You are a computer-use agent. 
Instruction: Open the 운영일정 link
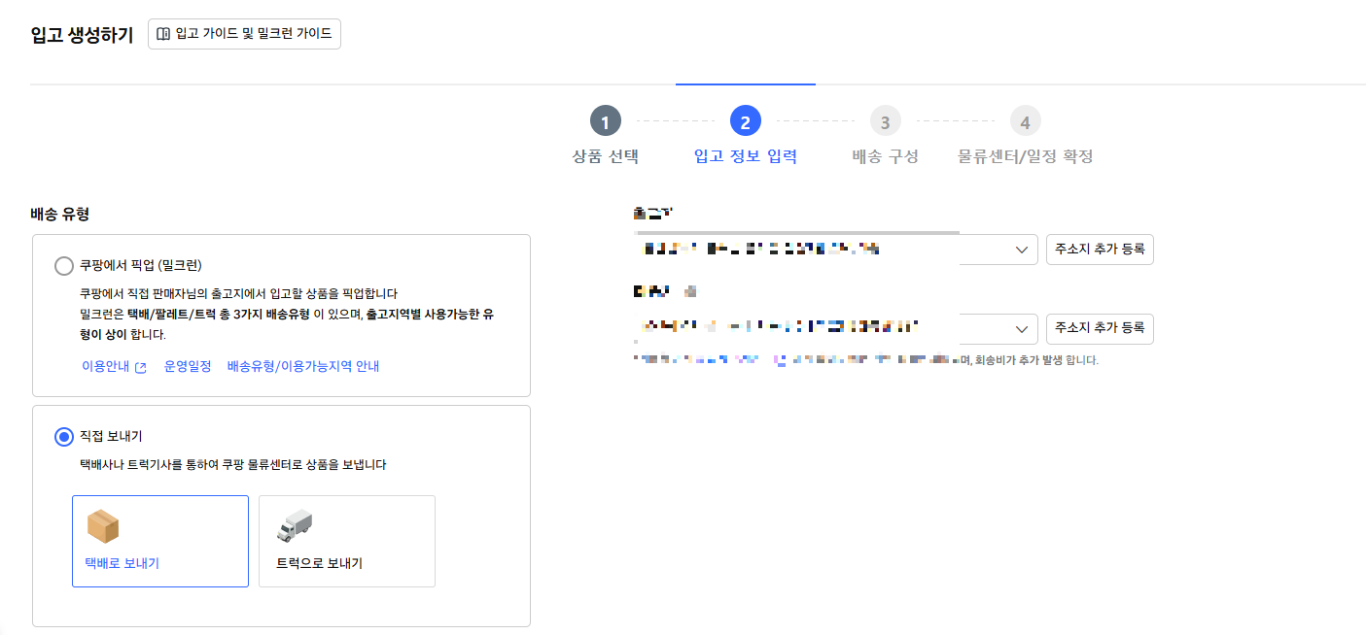pos(188,367)
